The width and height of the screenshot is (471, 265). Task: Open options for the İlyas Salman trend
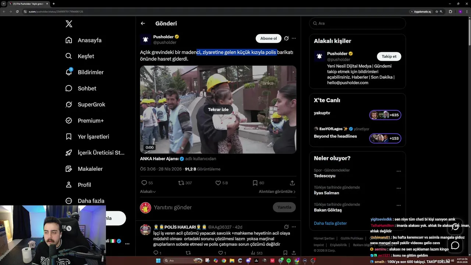(399, 188)
